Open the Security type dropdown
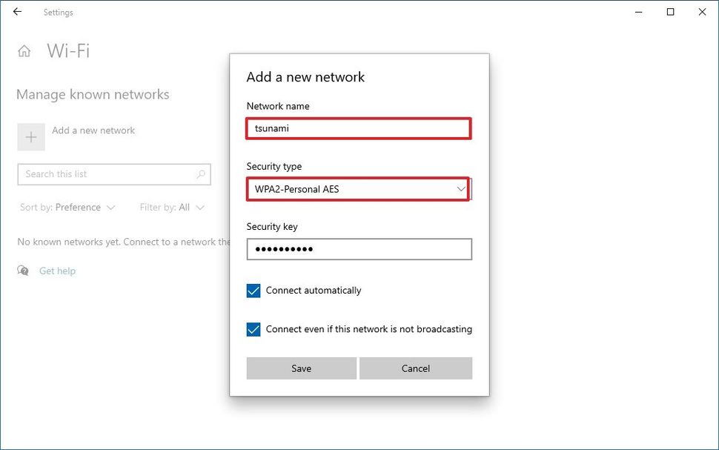This screenshot has width=719, height=450. [359, 189]
